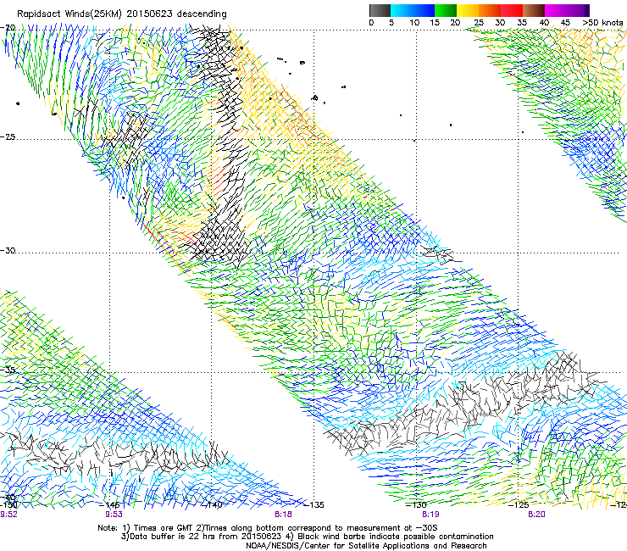
Task: Choose the green 15–20 knots legend color
Action: coord(446,10)
